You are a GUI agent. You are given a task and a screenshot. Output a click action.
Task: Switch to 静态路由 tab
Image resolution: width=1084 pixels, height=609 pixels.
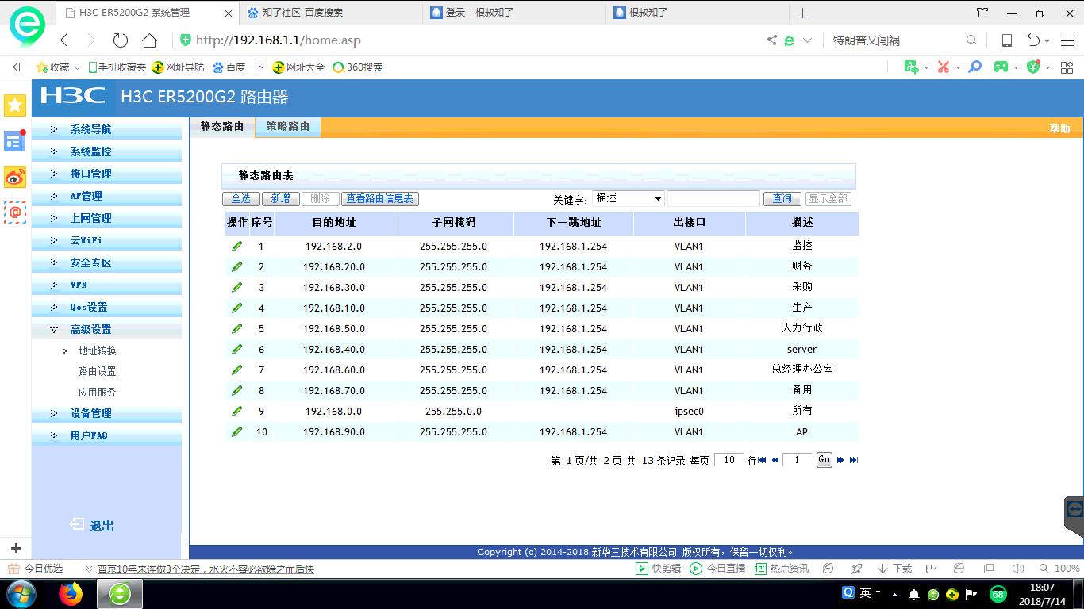click(x=222, y=127)
